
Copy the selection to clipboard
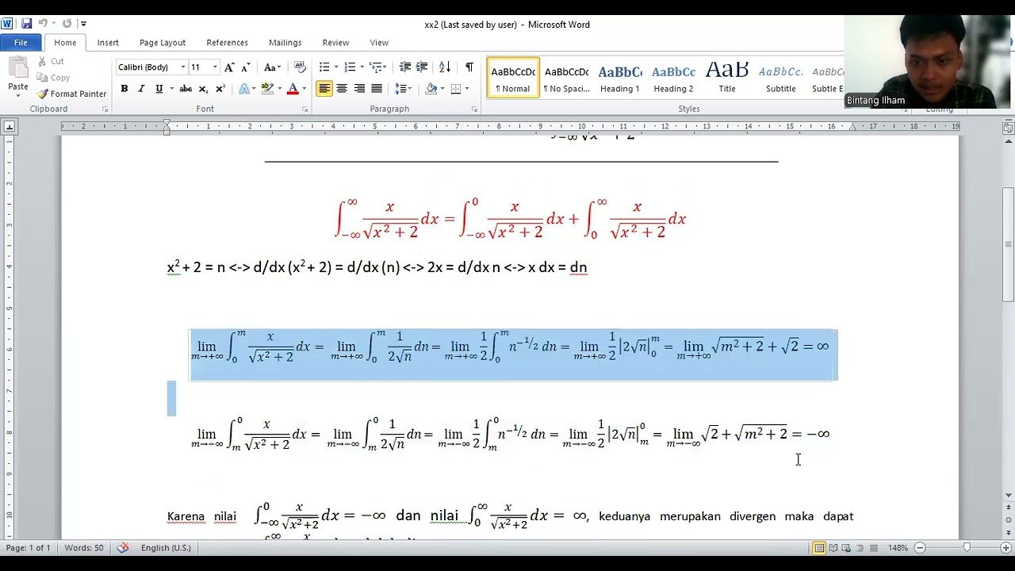coord(52,78)
